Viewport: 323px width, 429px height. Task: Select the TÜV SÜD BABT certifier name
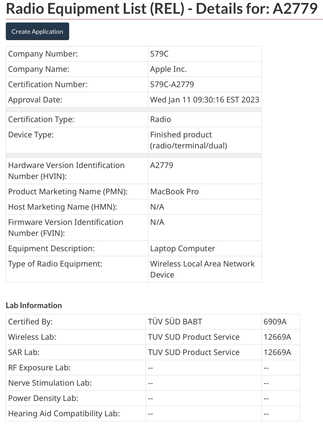coord(175,322)
